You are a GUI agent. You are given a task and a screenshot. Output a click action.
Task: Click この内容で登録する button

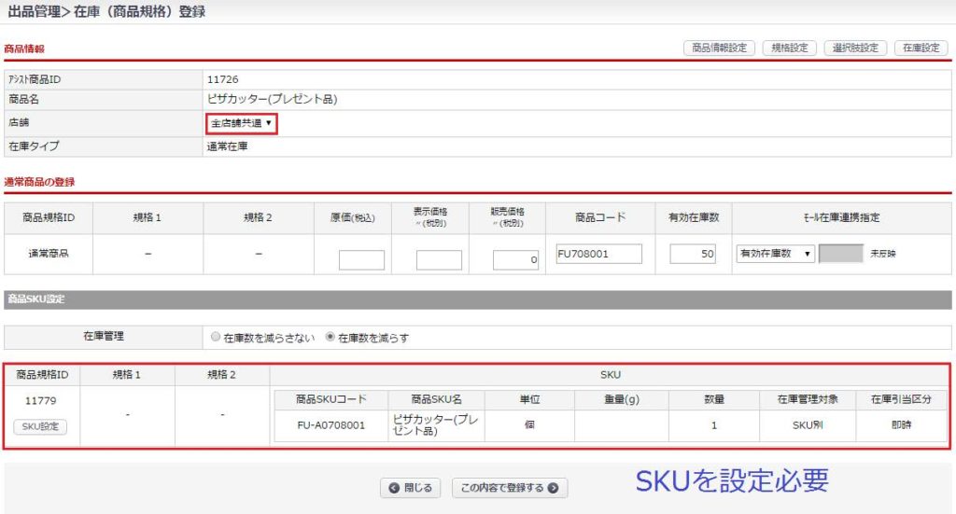pos(510,488)
